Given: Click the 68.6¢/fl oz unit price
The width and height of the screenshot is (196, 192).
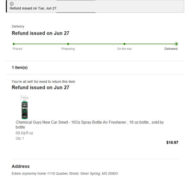Looking at the screenshot, I should (x=24, y=133).
